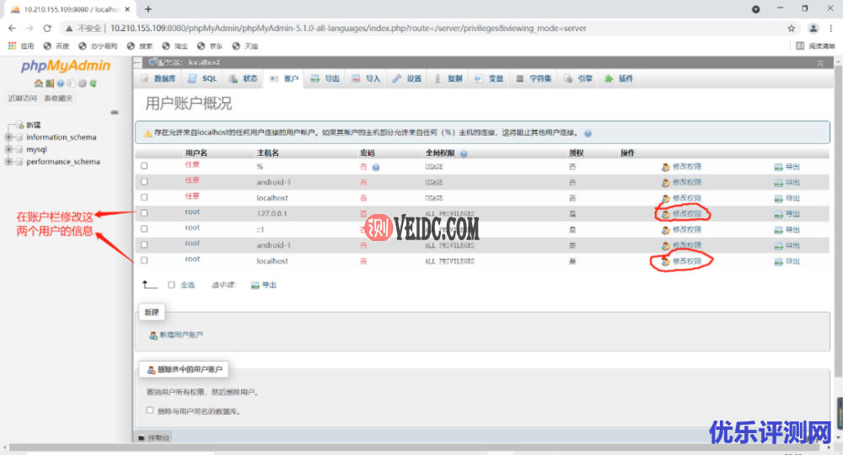Click edit privileges icon for root 127.0.0.1
This screenshot has width=843, height=455.
point(666,214)
